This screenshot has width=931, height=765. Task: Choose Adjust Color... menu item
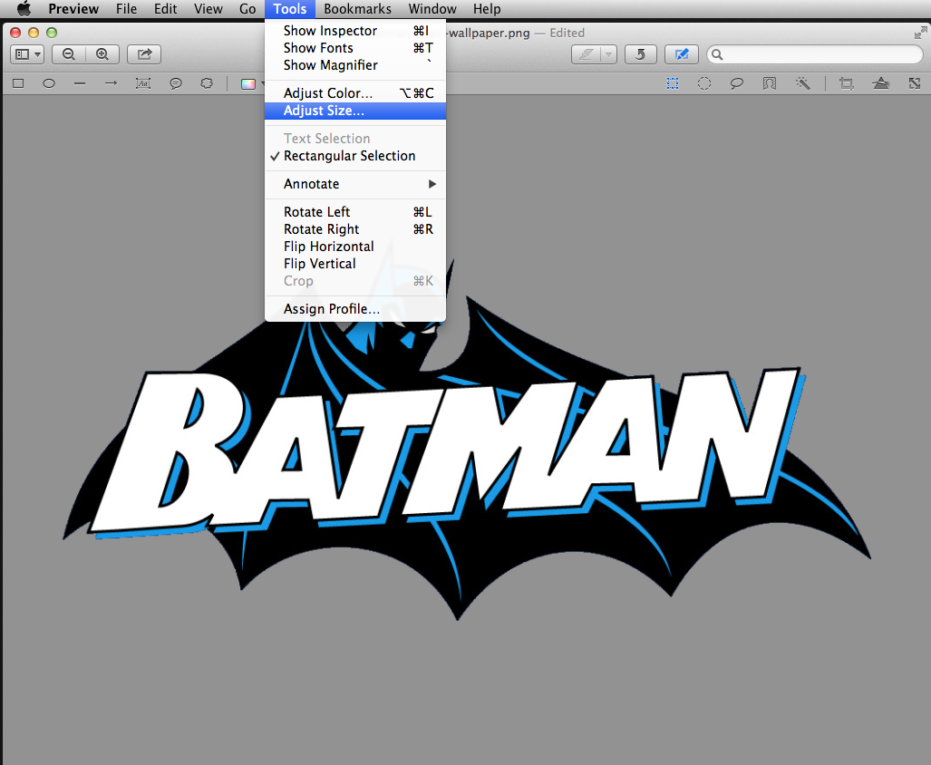tap(355, 93)
